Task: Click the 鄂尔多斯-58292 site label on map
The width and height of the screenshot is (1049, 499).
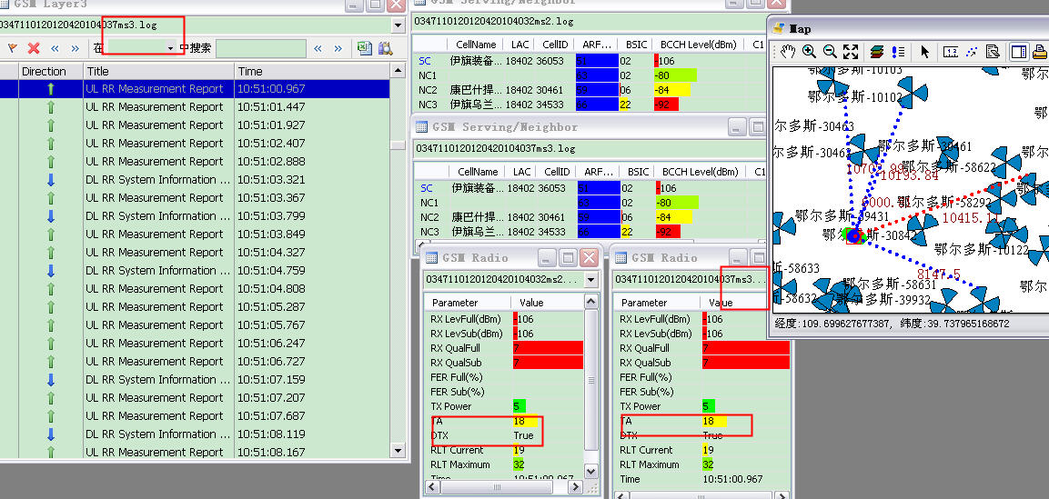Action: coord(944,202)
